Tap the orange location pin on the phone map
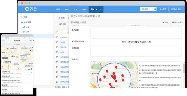Image resolution: width=187 pixels, height=96 pixels. click(17, 57)
